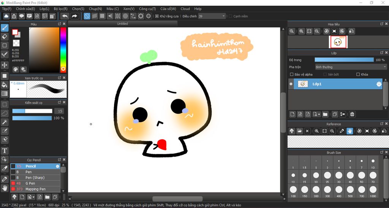Image resolution: width=389 pixels, height=208 pixels.
Task: Undock the Brush Size panel
Action: 381,152
